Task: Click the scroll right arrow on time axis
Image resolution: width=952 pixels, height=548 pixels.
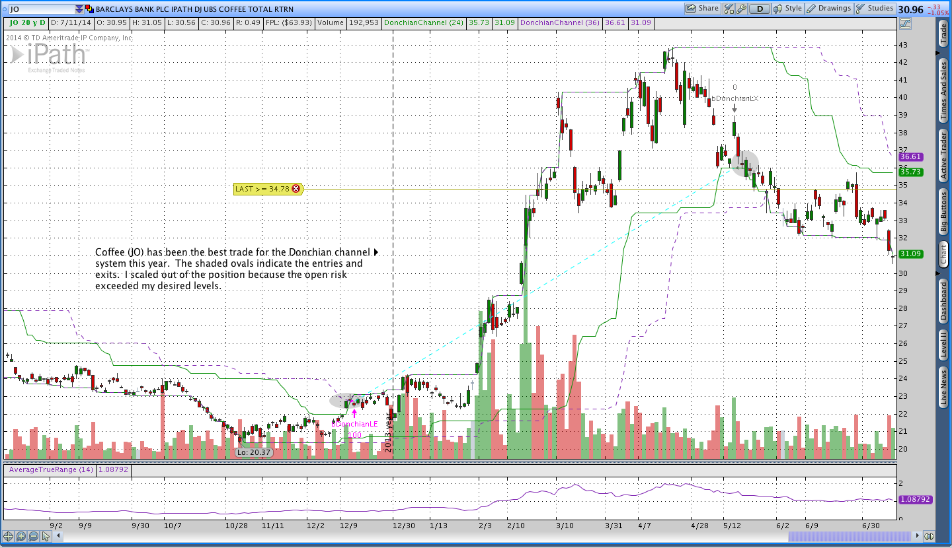Action: point(916,536)
